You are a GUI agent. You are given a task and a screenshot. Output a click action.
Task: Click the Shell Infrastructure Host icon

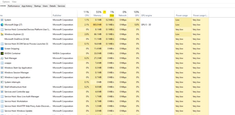(2, 87)
